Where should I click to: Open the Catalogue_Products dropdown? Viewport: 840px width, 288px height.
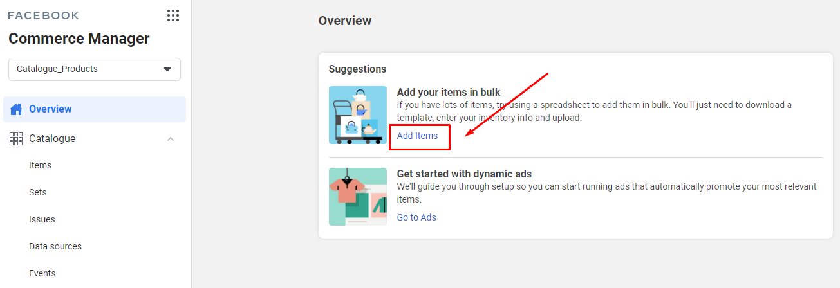point(95,69)
